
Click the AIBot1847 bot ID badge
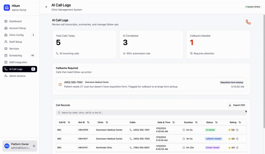(83, 139)
